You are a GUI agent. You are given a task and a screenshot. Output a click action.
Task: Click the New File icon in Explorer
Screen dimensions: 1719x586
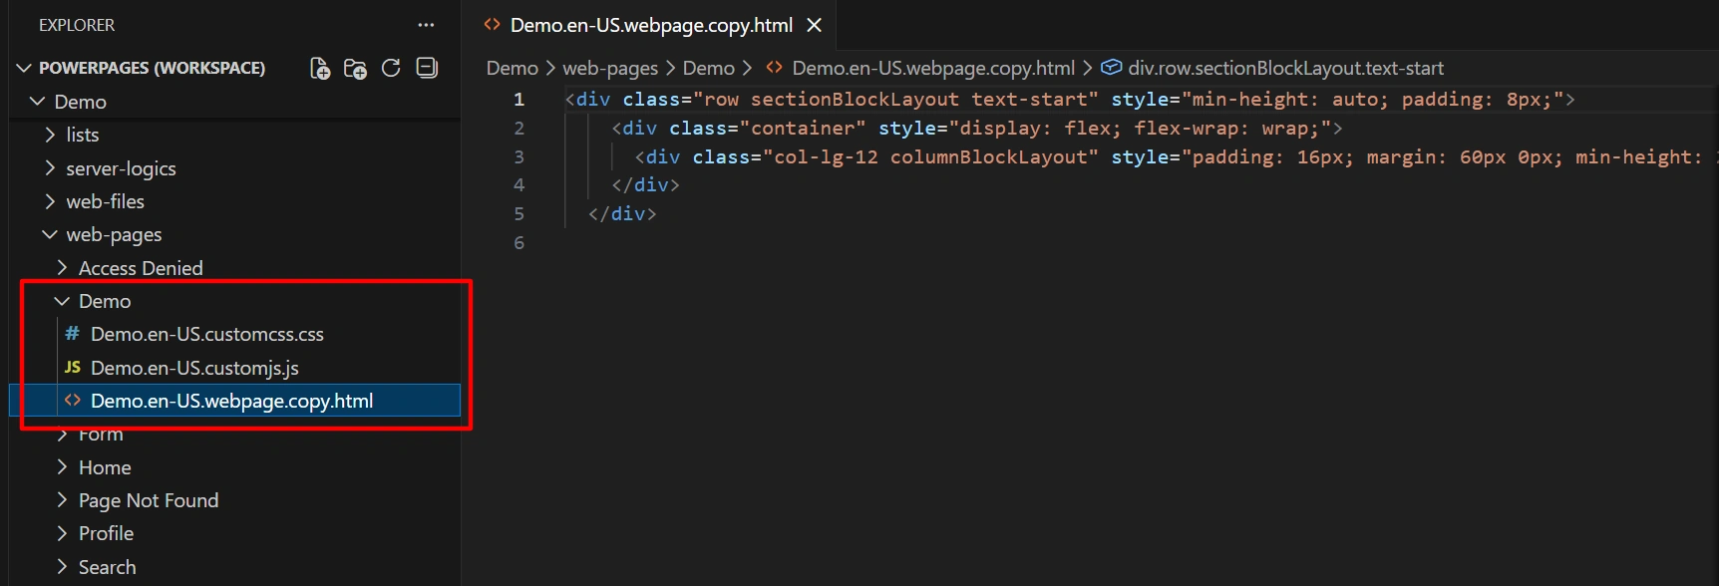pos(320,68)
